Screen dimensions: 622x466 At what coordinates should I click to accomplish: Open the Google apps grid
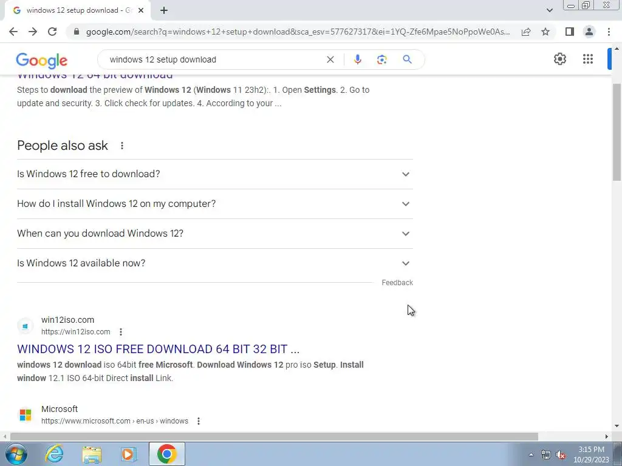pyautogui.click(x=588, y=59)
